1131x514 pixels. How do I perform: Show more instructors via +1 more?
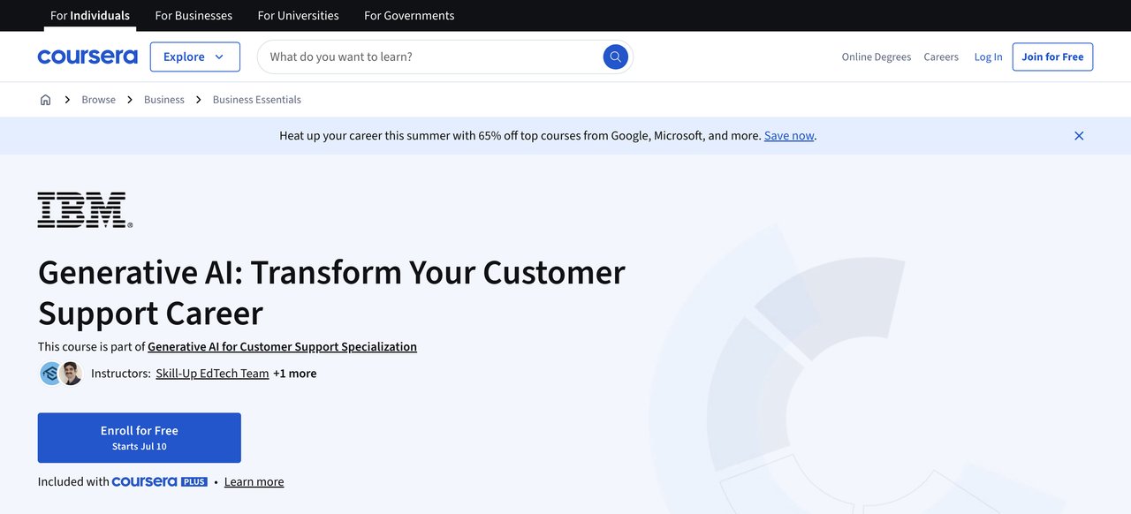[x=295, y=373]
